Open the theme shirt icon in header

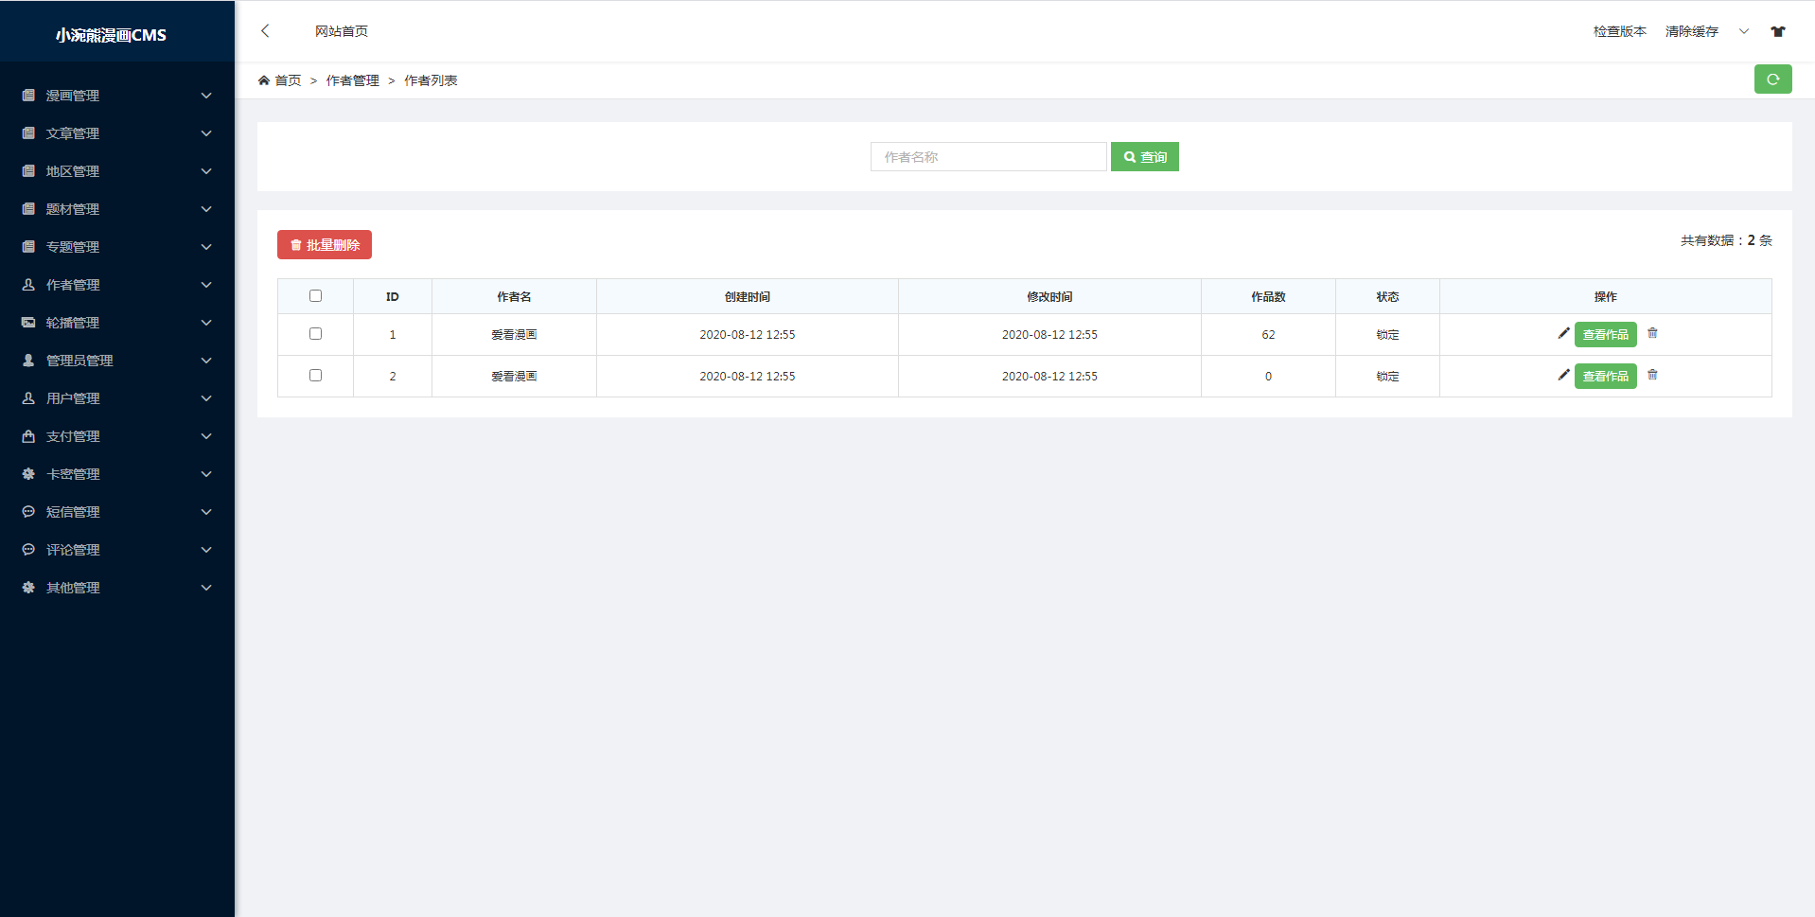coord(1777,31)
